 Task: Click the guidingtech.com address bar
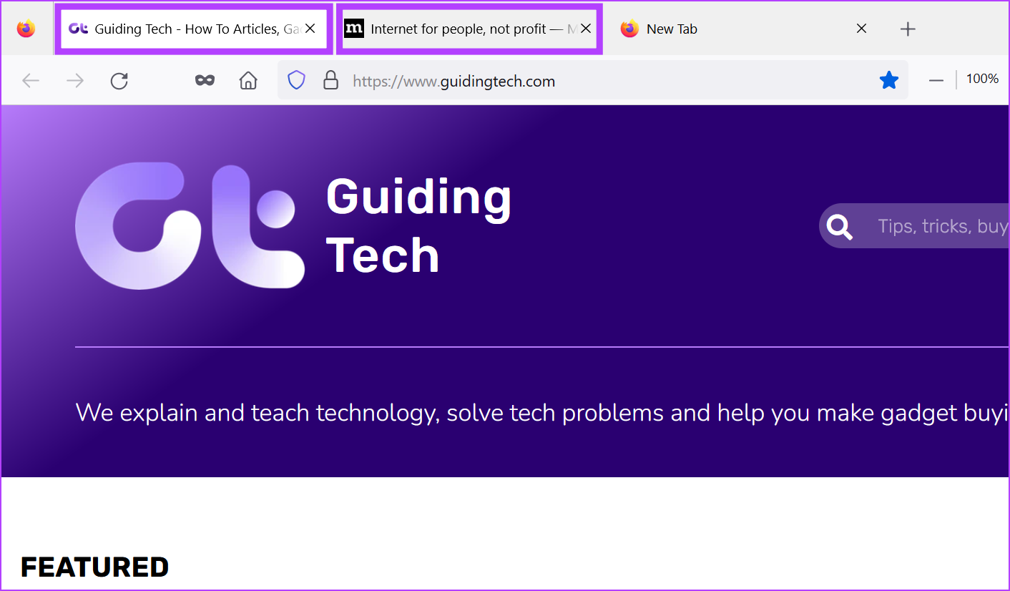572,81
